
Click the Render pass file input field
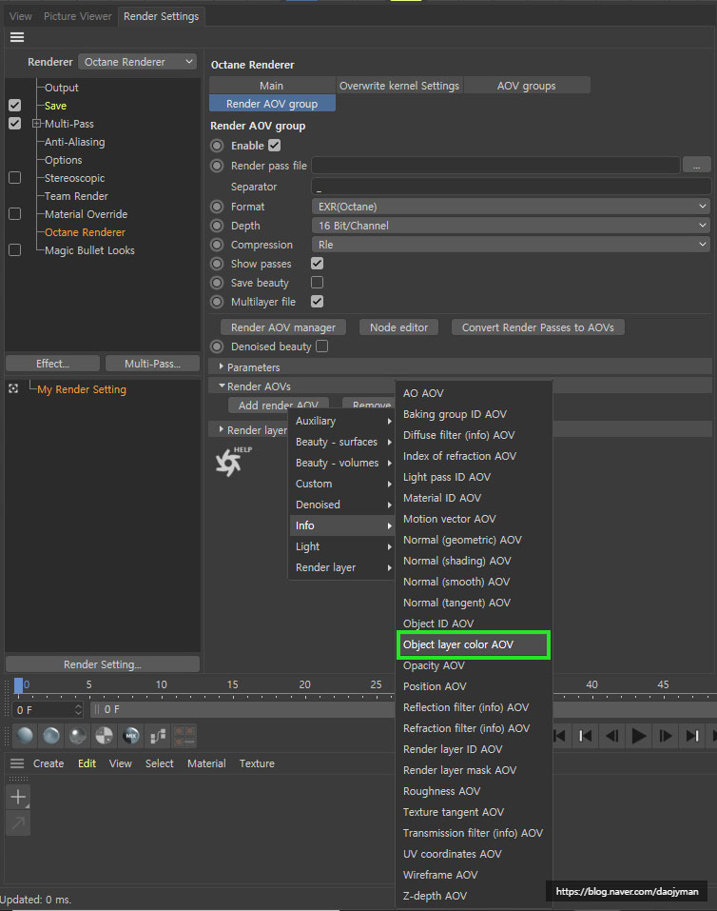pos(495,166)
